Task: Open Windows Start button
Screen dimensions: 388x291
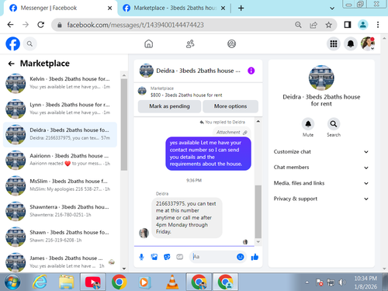Action: 12,282
